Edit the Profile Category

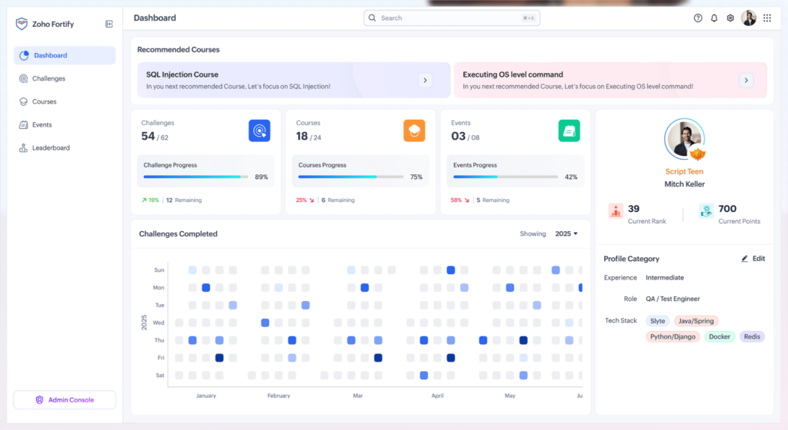pyautogui.click(x=753, y=259)
